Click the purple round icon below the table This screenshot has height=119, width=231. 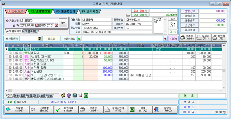(x=69, y=96)
